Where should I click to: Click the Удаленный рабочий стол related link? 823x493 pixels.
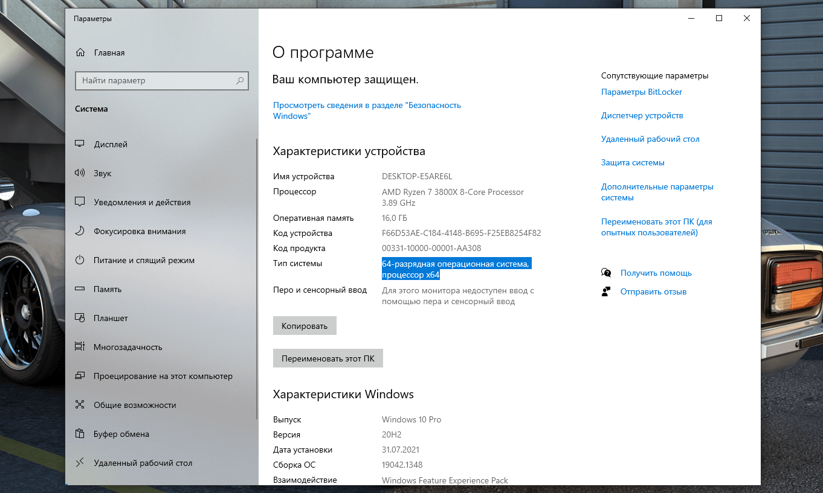[x=650, y=139]
